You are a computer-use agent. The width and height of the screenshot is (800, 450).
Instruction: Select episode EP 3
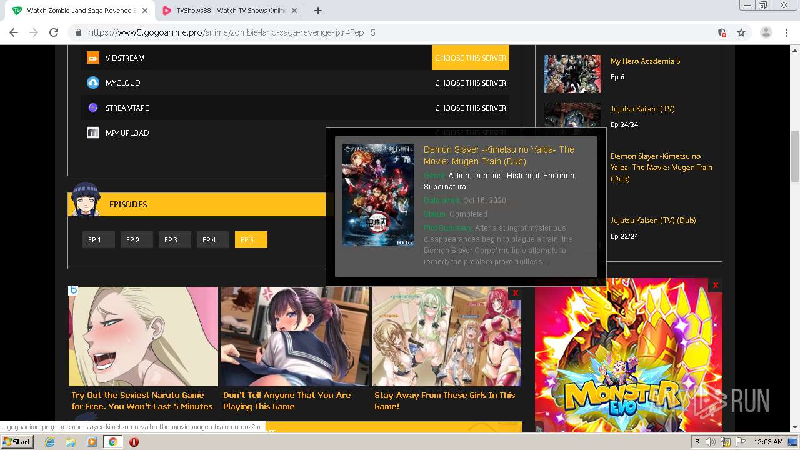coord(174,240)
